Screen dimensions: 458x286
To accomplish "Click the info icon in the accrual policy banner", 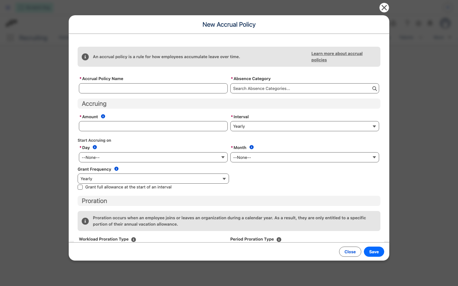I will (85, 57).
